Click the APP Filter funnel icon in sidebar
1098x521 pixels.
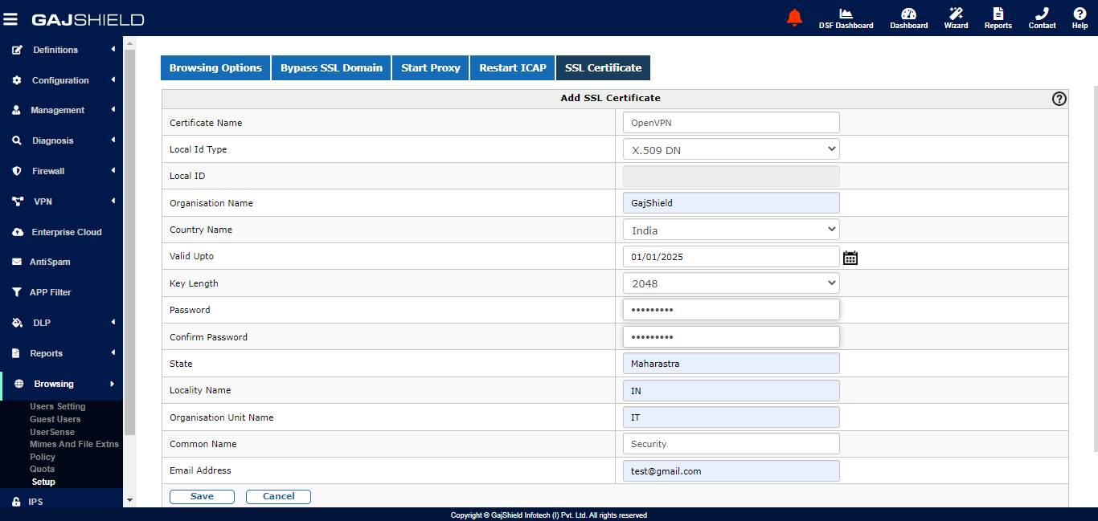16,292
